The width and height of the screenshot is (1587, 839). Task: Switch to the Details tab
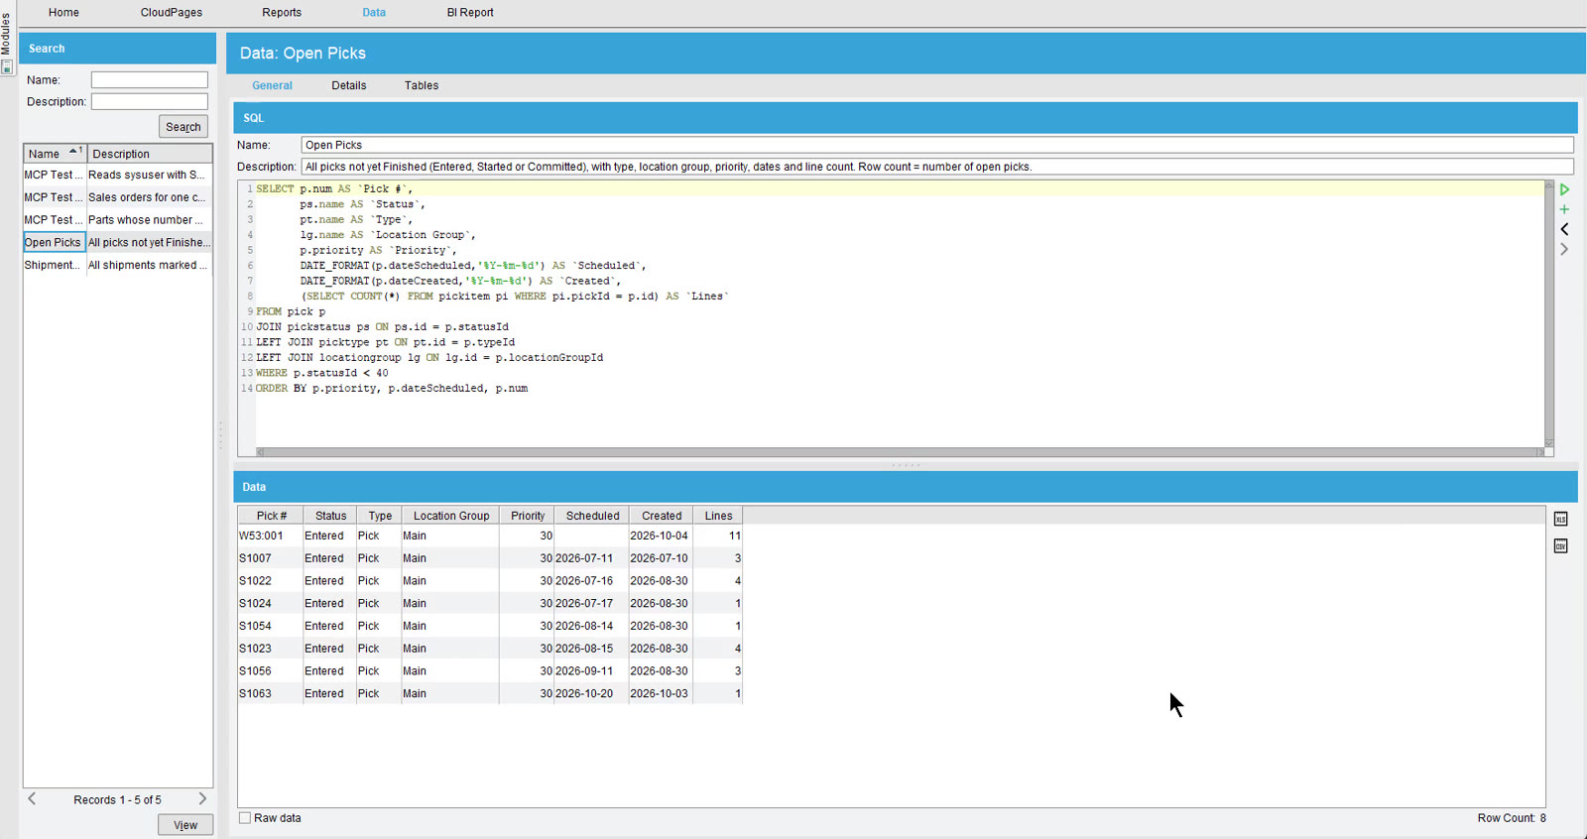(x=349, y=85)
